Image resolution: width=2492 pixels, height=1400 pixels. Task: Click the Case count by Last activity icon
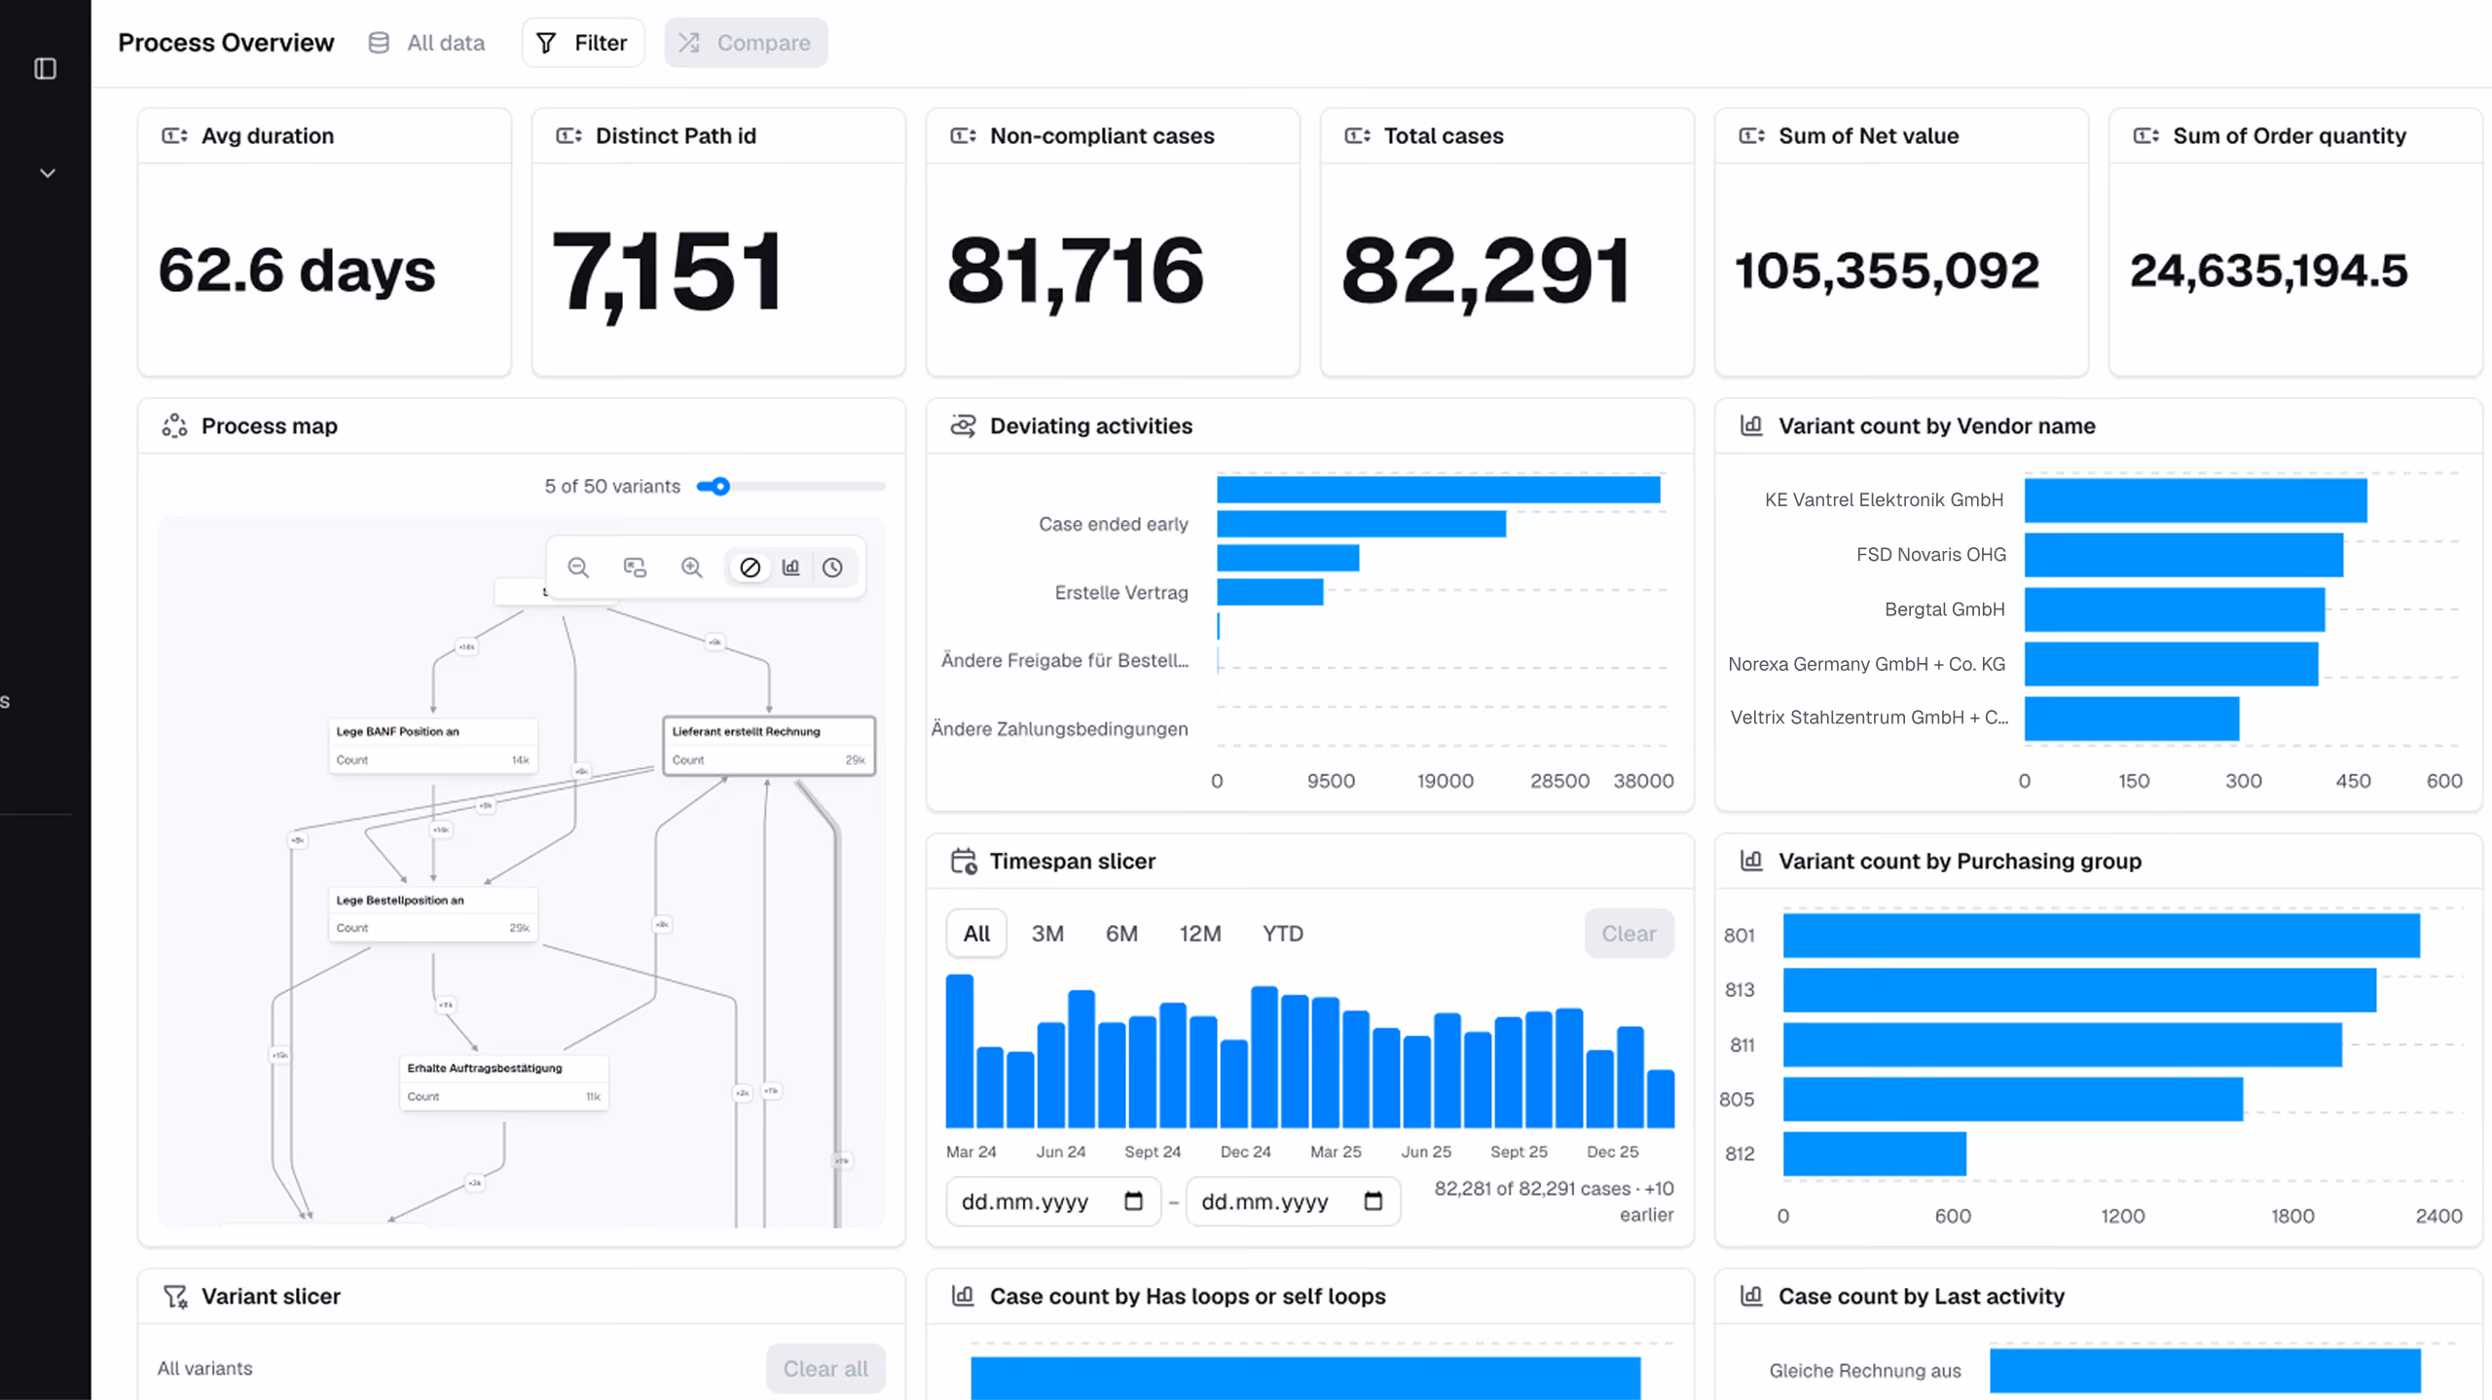pyautogui.click(x=1751, y=1296)
